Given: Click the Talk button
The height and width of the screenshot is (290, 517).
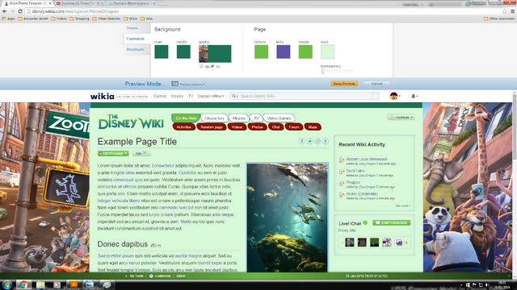Looking at the screenshot, I should (141, 154).
